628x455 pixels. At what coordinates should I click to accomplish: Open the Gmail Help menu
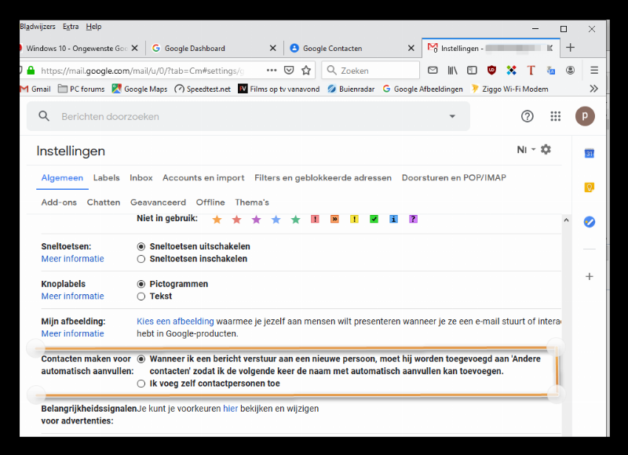coord(526,116)
